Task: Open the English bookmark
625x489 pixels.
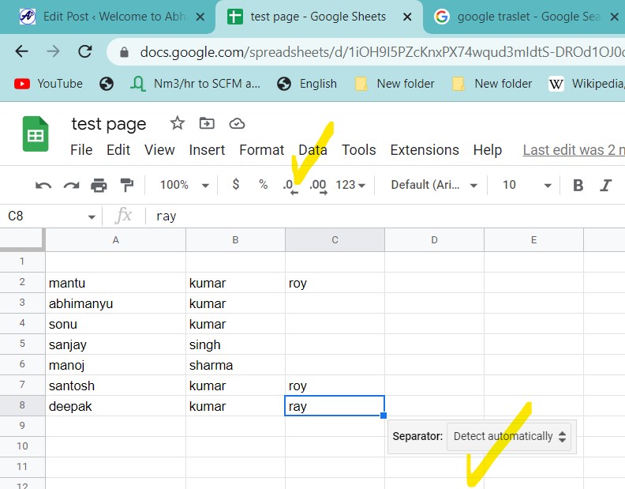Action: [307, 84]
